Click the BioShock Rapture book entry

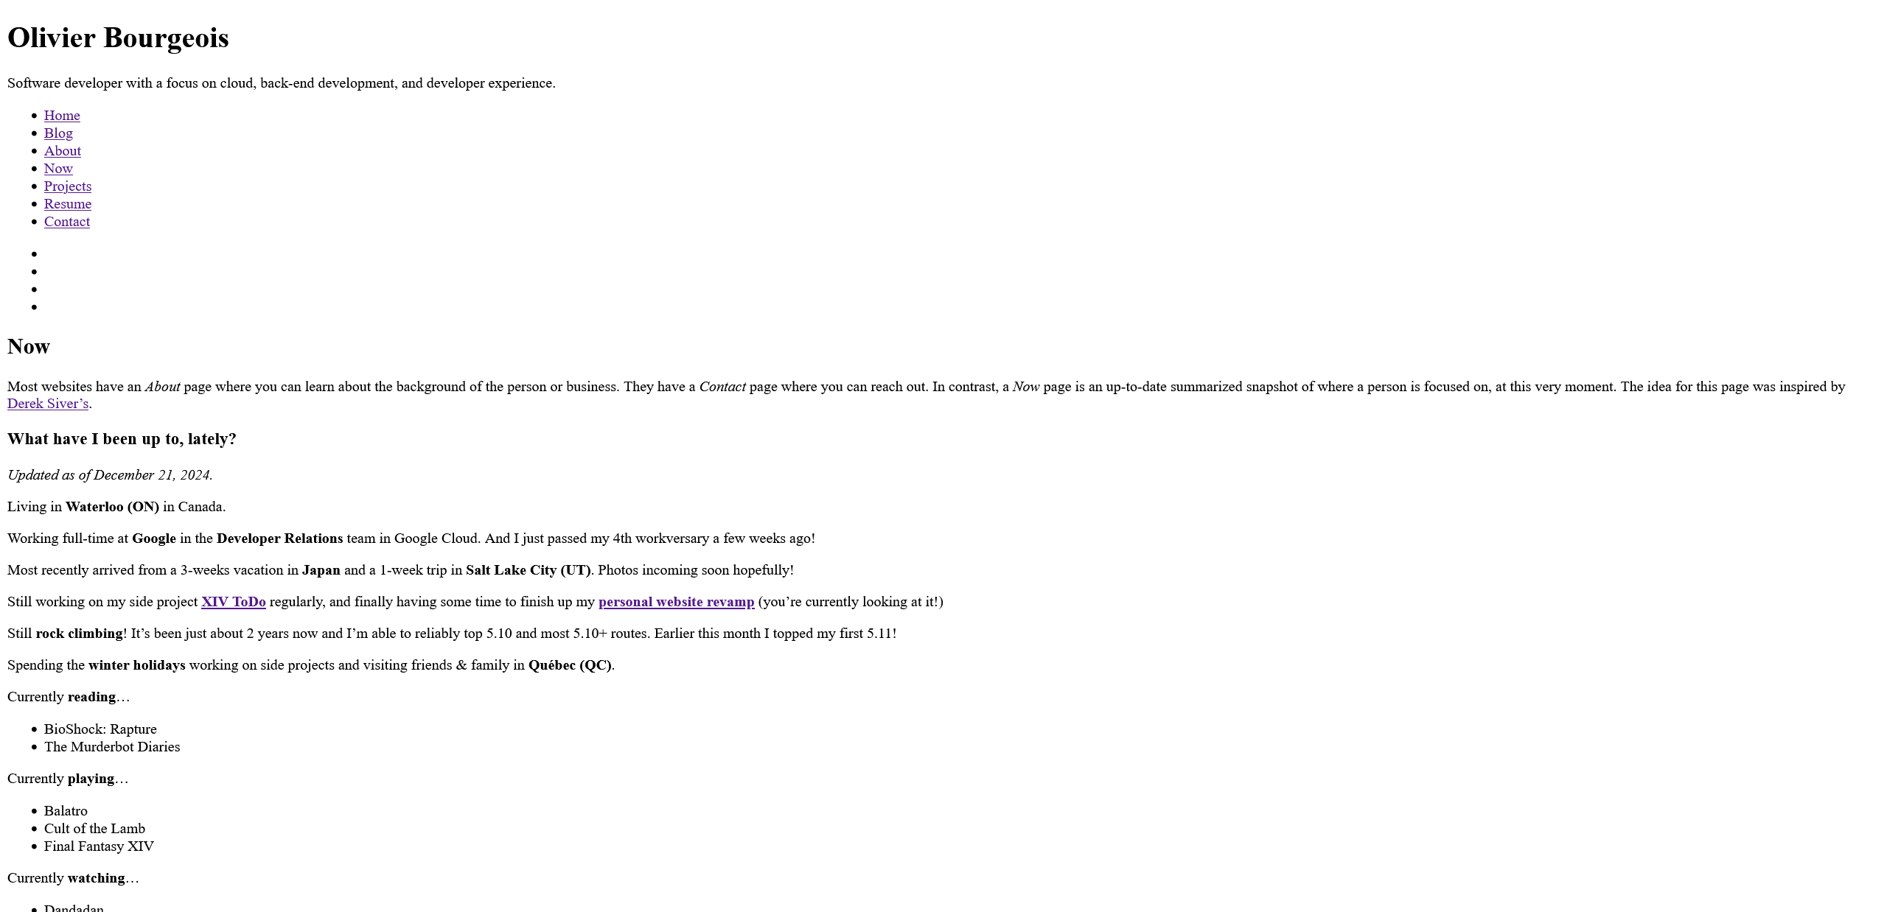point(100,729)
